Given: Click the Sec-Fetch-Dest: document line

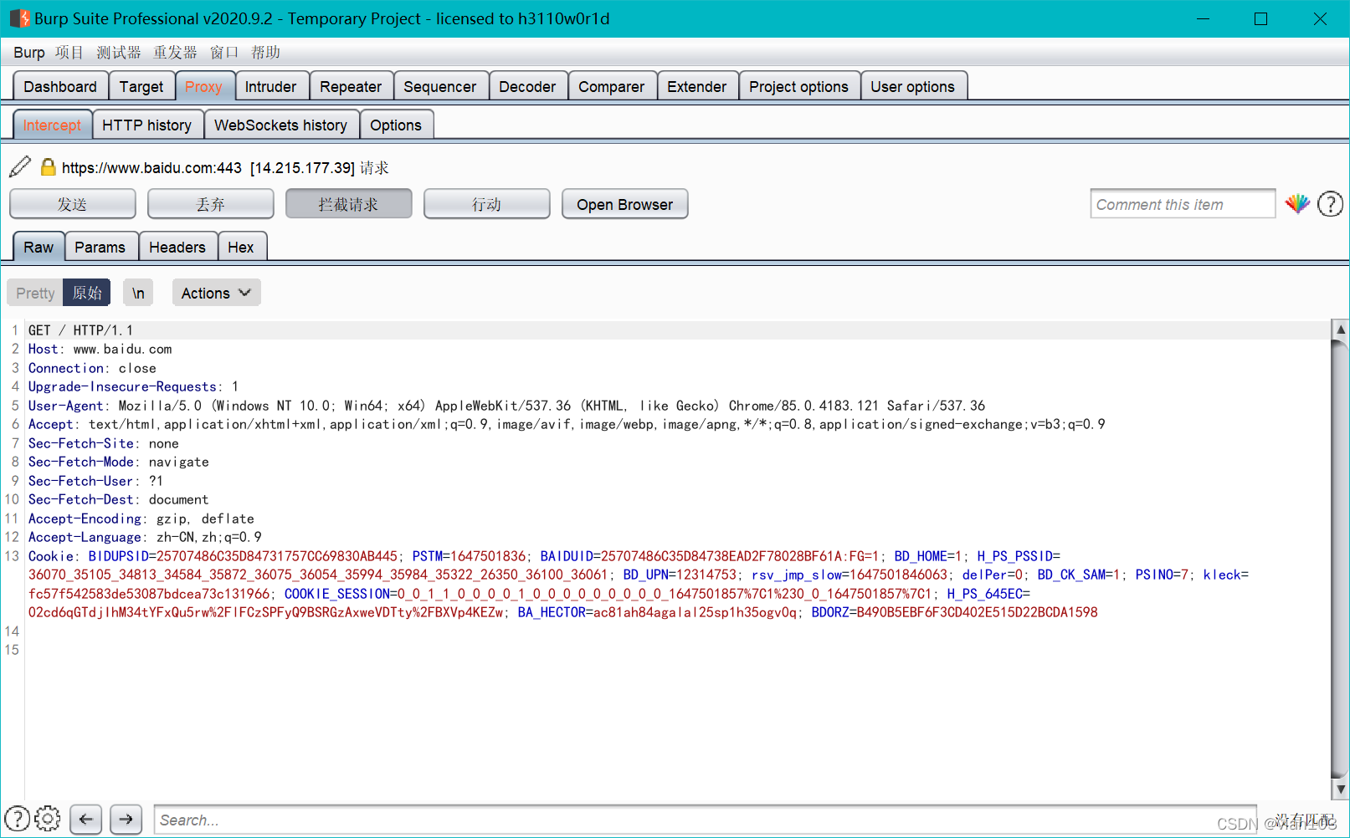Looking at the screenshot, I should (118, 499).
